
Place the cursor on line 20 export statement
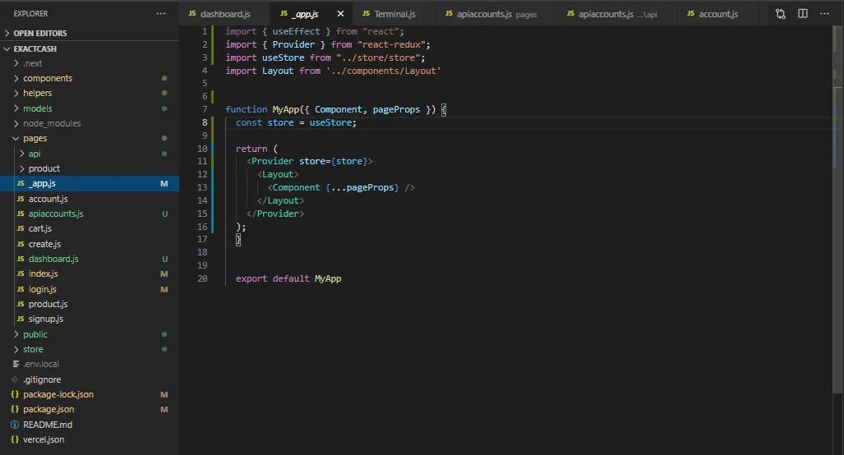[x=288, y=278]
